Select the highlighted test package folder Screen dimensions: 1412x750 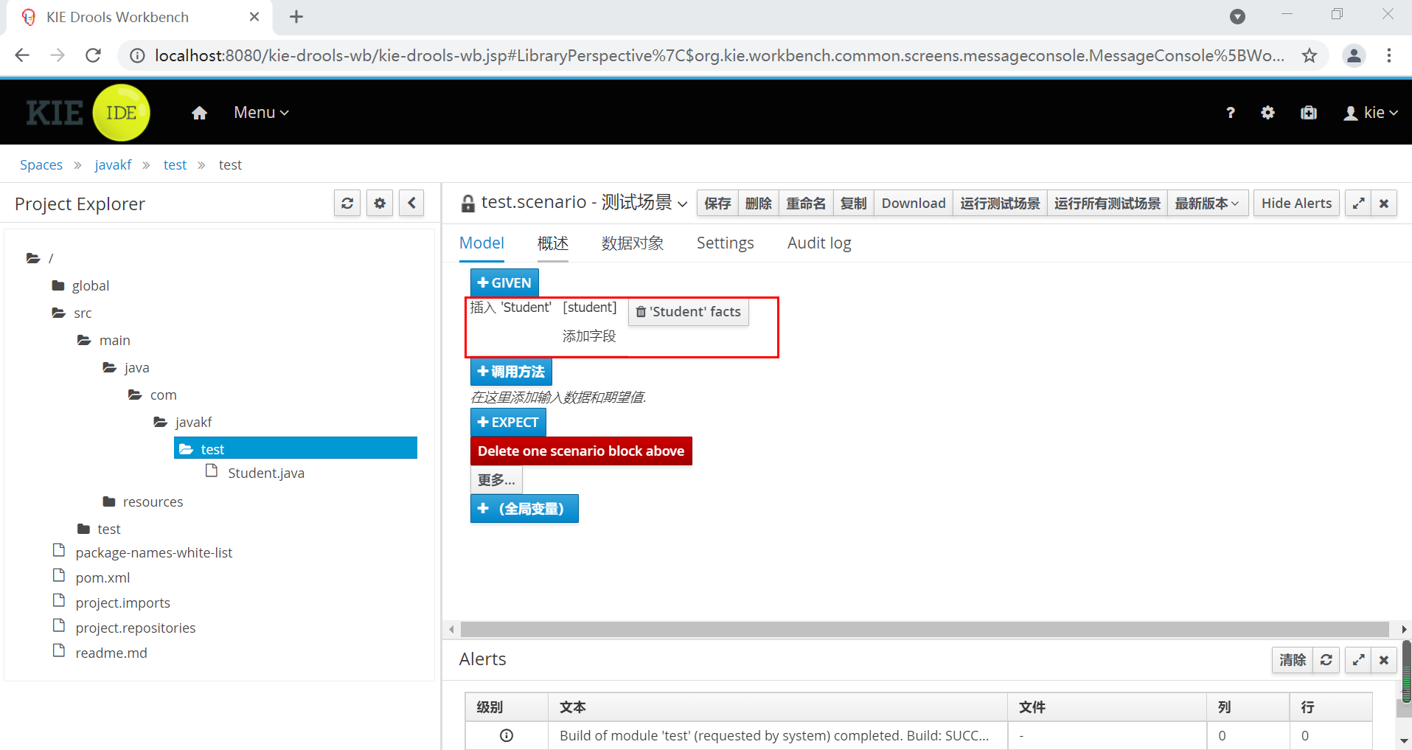pyautogui.click(x=296, y=448)
